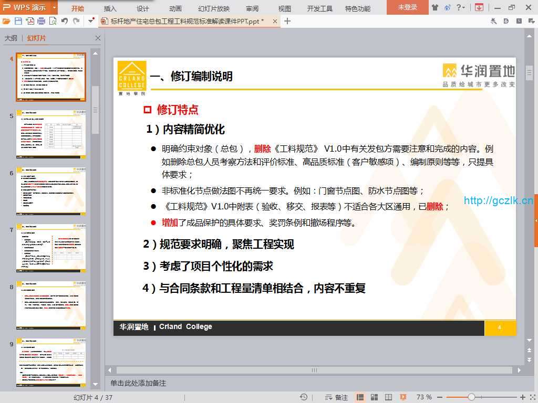This screenshot has width=538, height=403.
Task: Click the open folder icon in quick toolbar
Action: point(6,21)
